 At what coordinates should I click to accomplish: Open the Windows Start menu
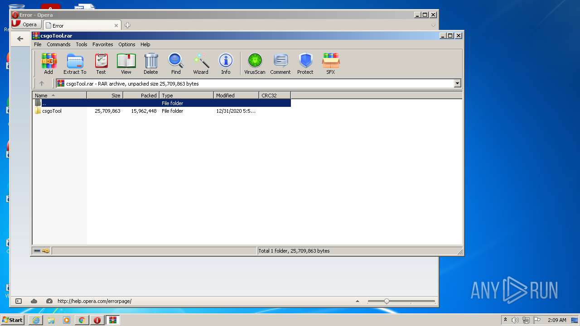[x=13, y=320]
